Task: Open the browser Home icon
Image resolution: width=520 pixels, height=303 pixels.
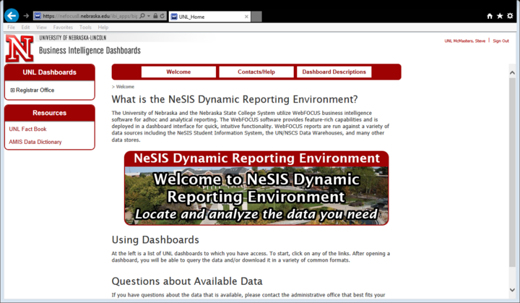Action: click(x=490, y=16)
